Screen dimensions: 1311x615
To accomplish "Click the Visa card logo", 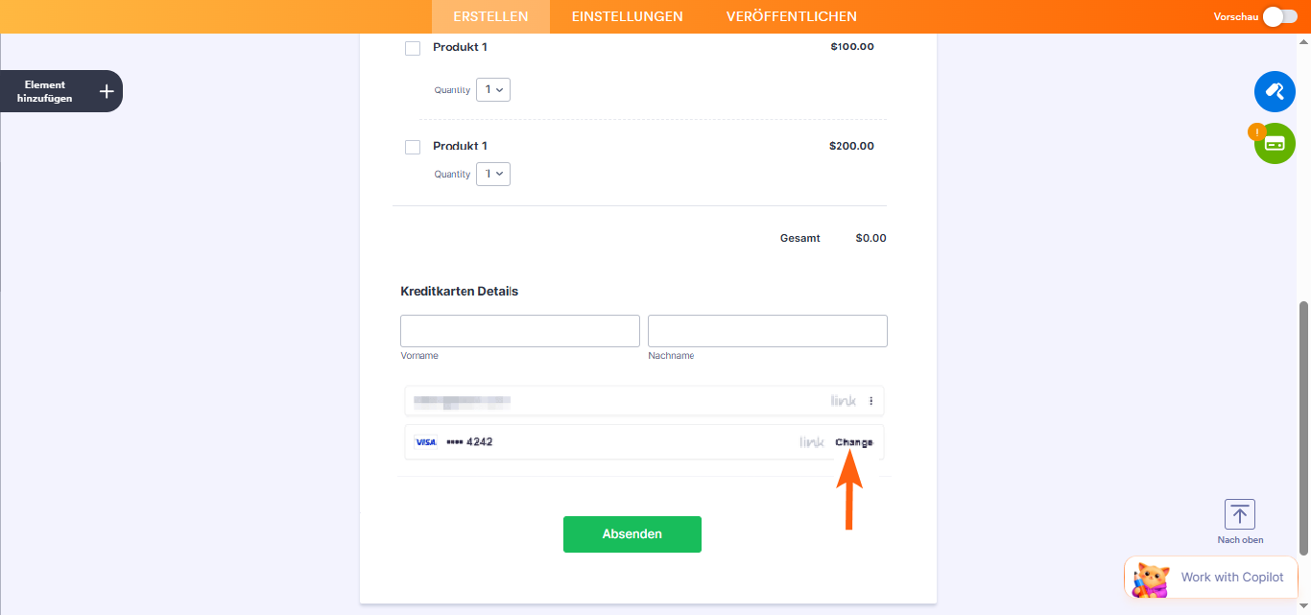I will click(425, 442).
